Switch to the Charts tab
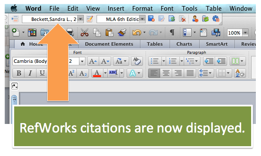261x156 pixels. click(184, 44)
